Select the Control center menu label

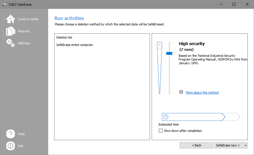pos(28,19)
